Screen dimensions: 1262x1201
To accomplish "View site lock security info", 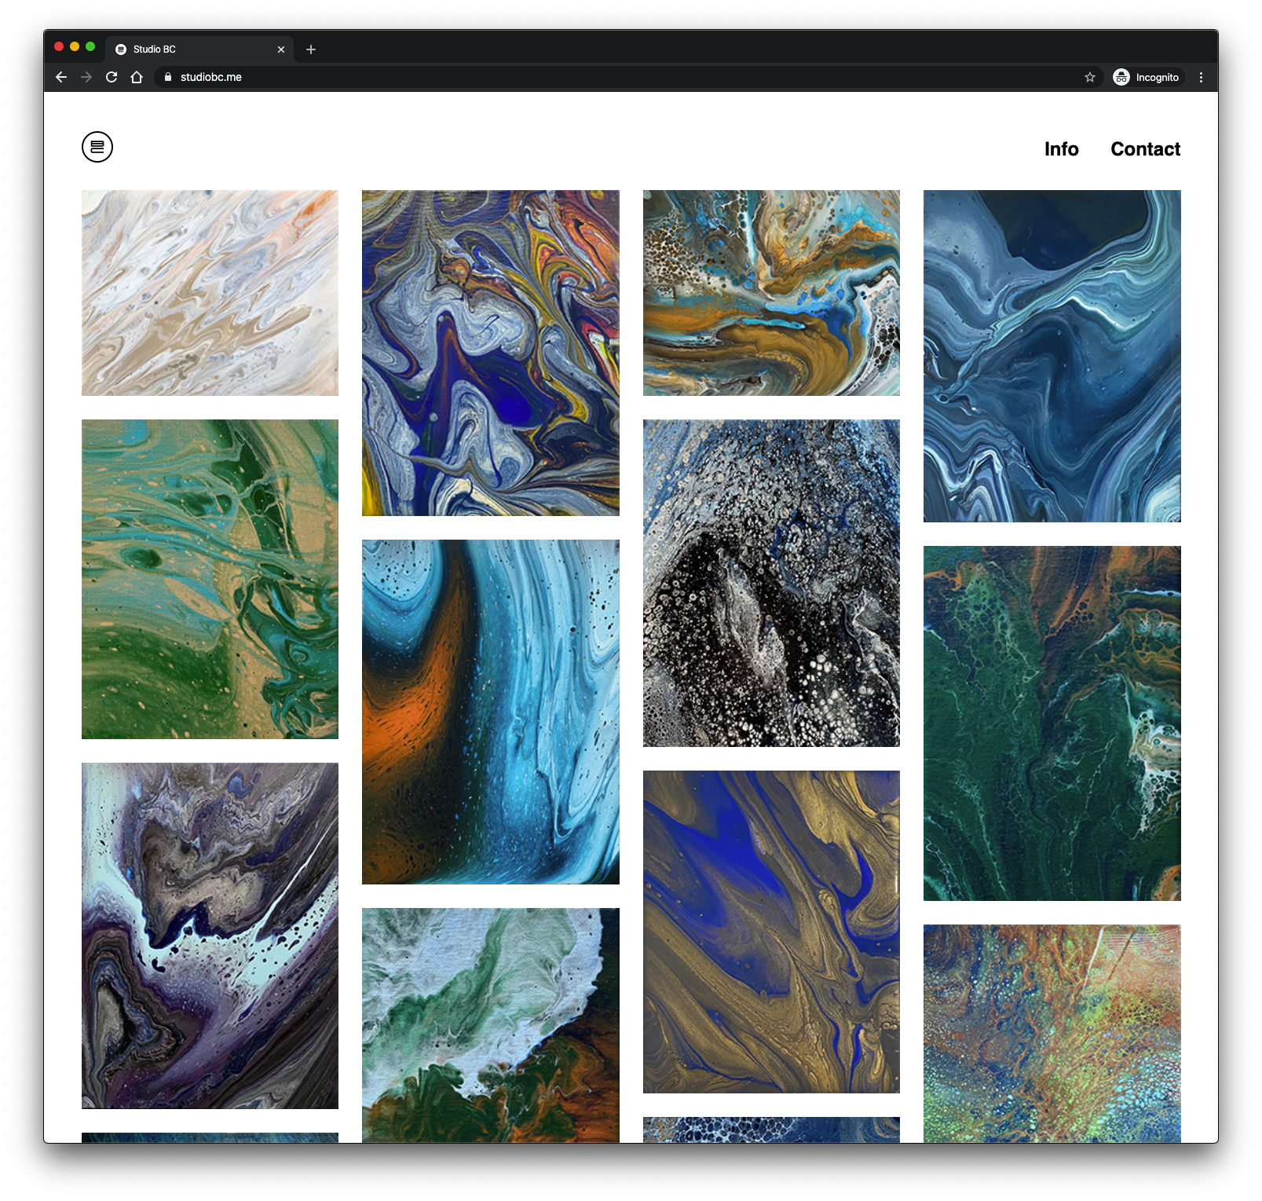I will [x=167, y=77].
